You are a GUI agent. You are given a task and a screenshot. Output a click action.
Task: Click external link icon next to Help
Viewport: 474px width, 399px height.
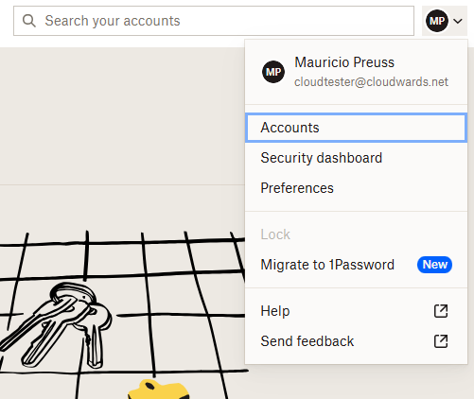pos(441,311)
